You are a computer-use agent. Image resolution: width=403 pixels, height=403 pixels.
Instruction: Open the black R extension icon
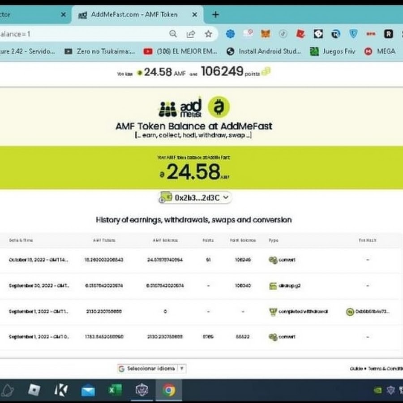pos(388,34)
